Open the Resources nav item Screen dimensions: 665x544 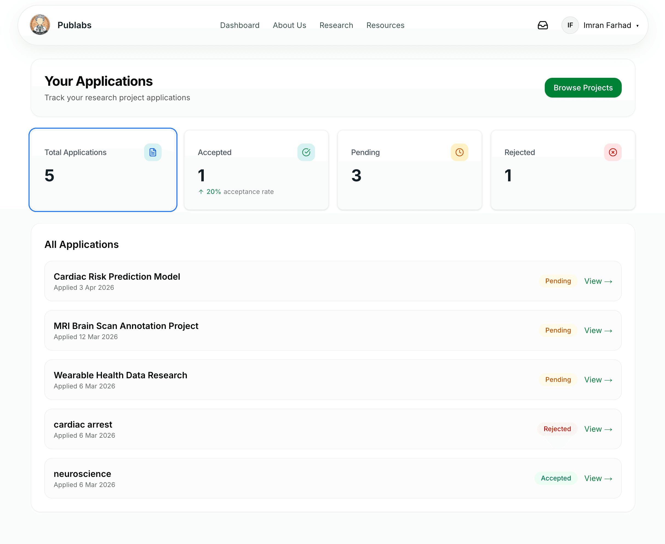point(385,25)
